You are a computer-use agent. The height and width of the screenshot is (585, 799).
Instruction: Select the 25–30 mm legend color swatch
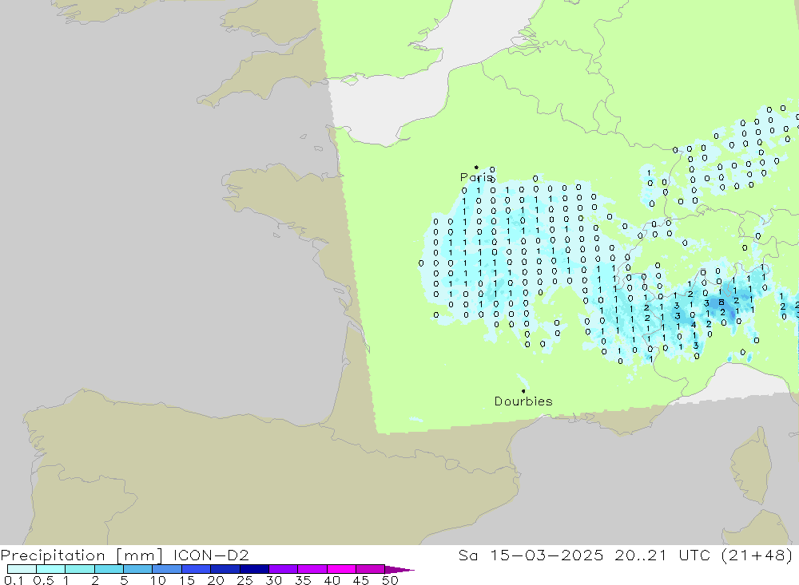(254, 569)
